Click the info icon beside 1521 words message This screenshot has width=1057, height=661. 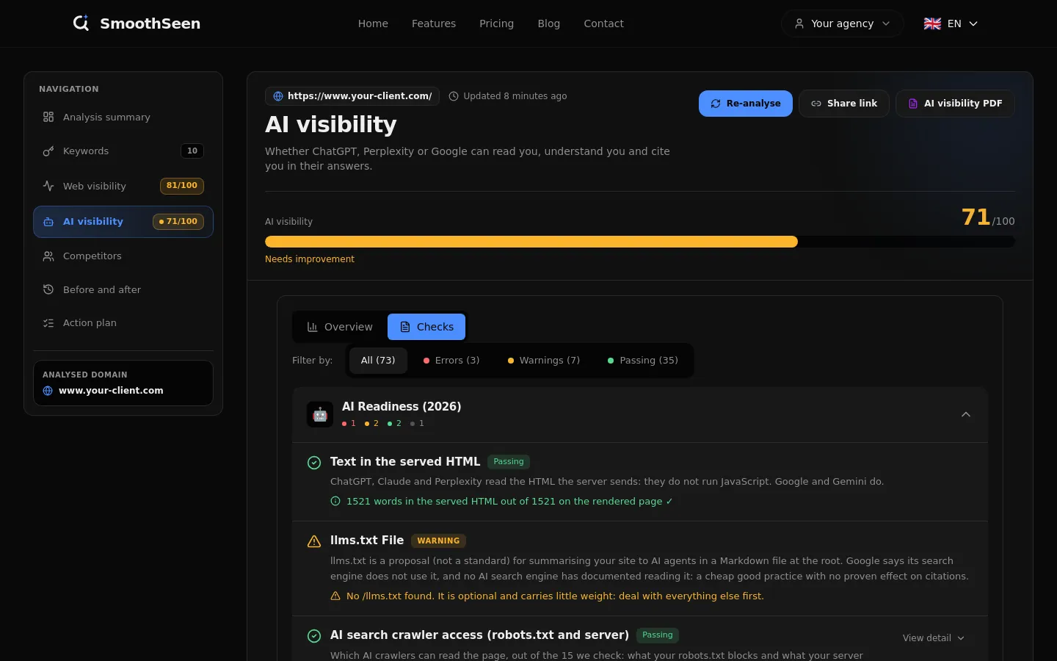pyautogui.click(x=335, y=502)
